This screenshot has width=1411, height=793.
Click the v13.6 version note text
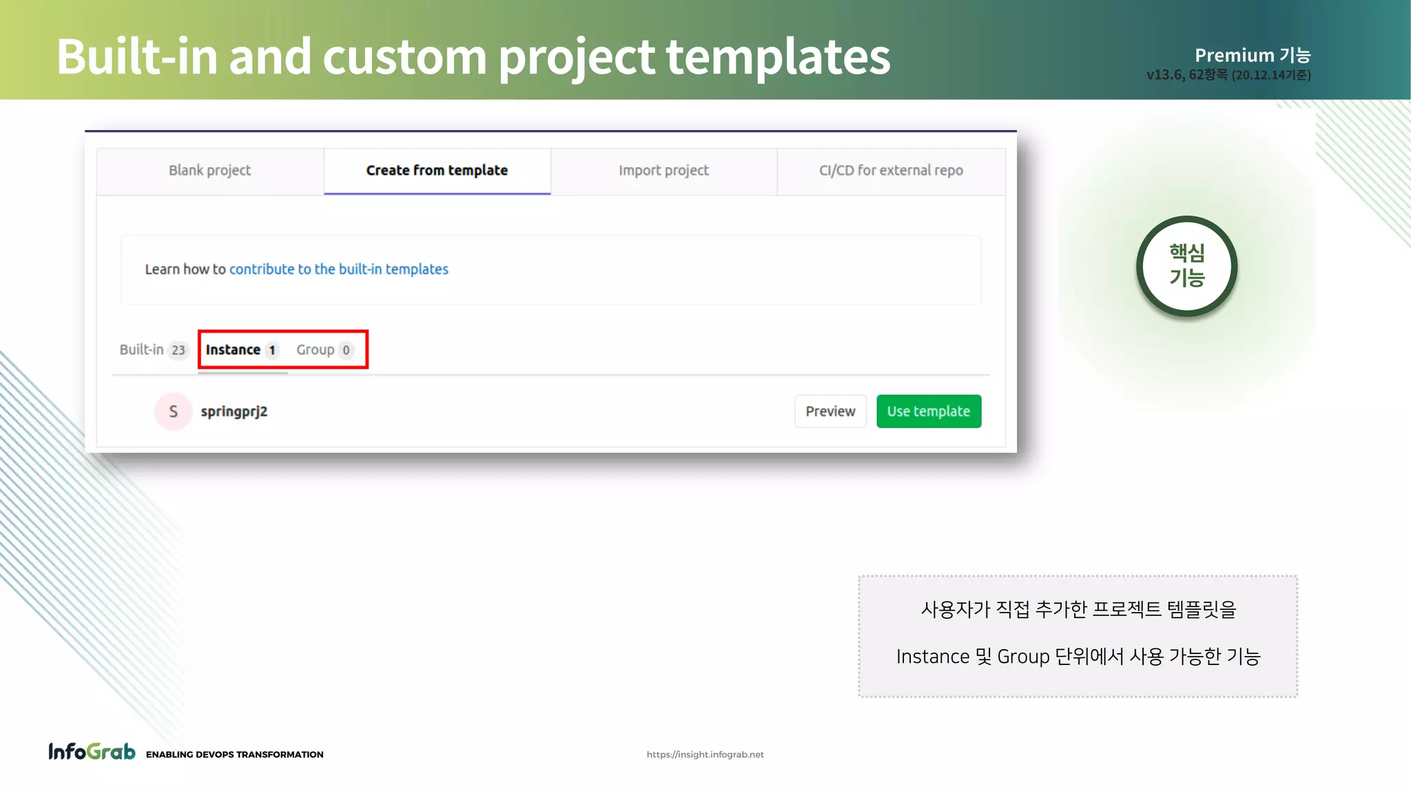(1228, 74)
